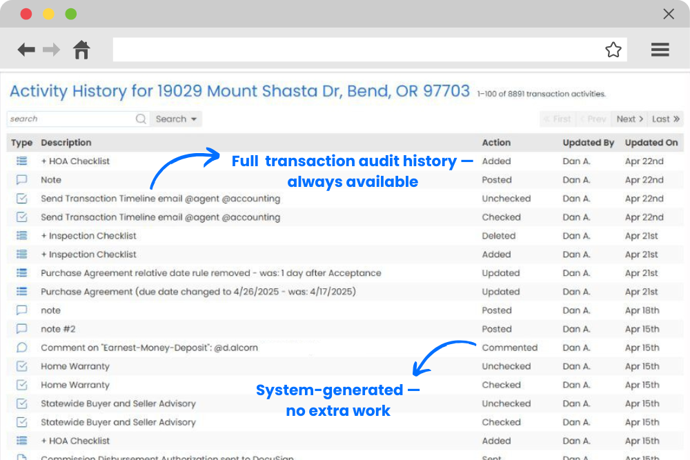Click the disabled First page button
The height and width of the screenshot is (460, 690).
558,119
